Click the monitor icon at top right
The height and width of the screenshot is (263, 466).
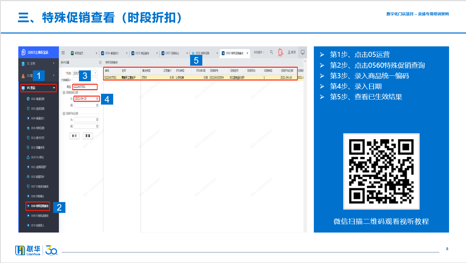(x=303, y=52)
